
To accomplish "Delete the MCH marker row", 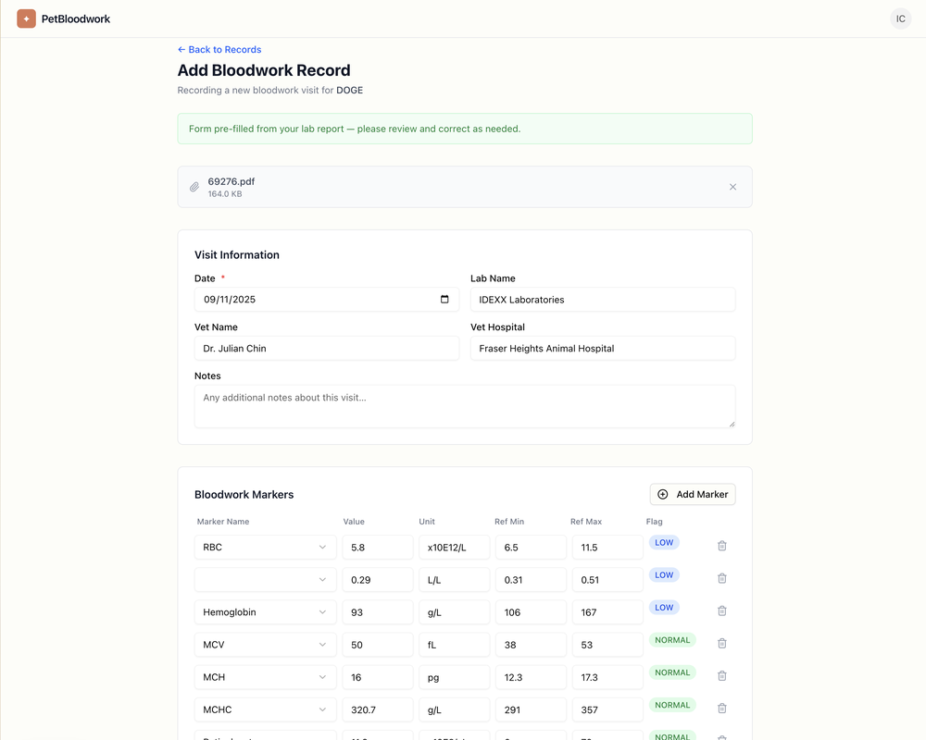I will click(x=721, y=675).
